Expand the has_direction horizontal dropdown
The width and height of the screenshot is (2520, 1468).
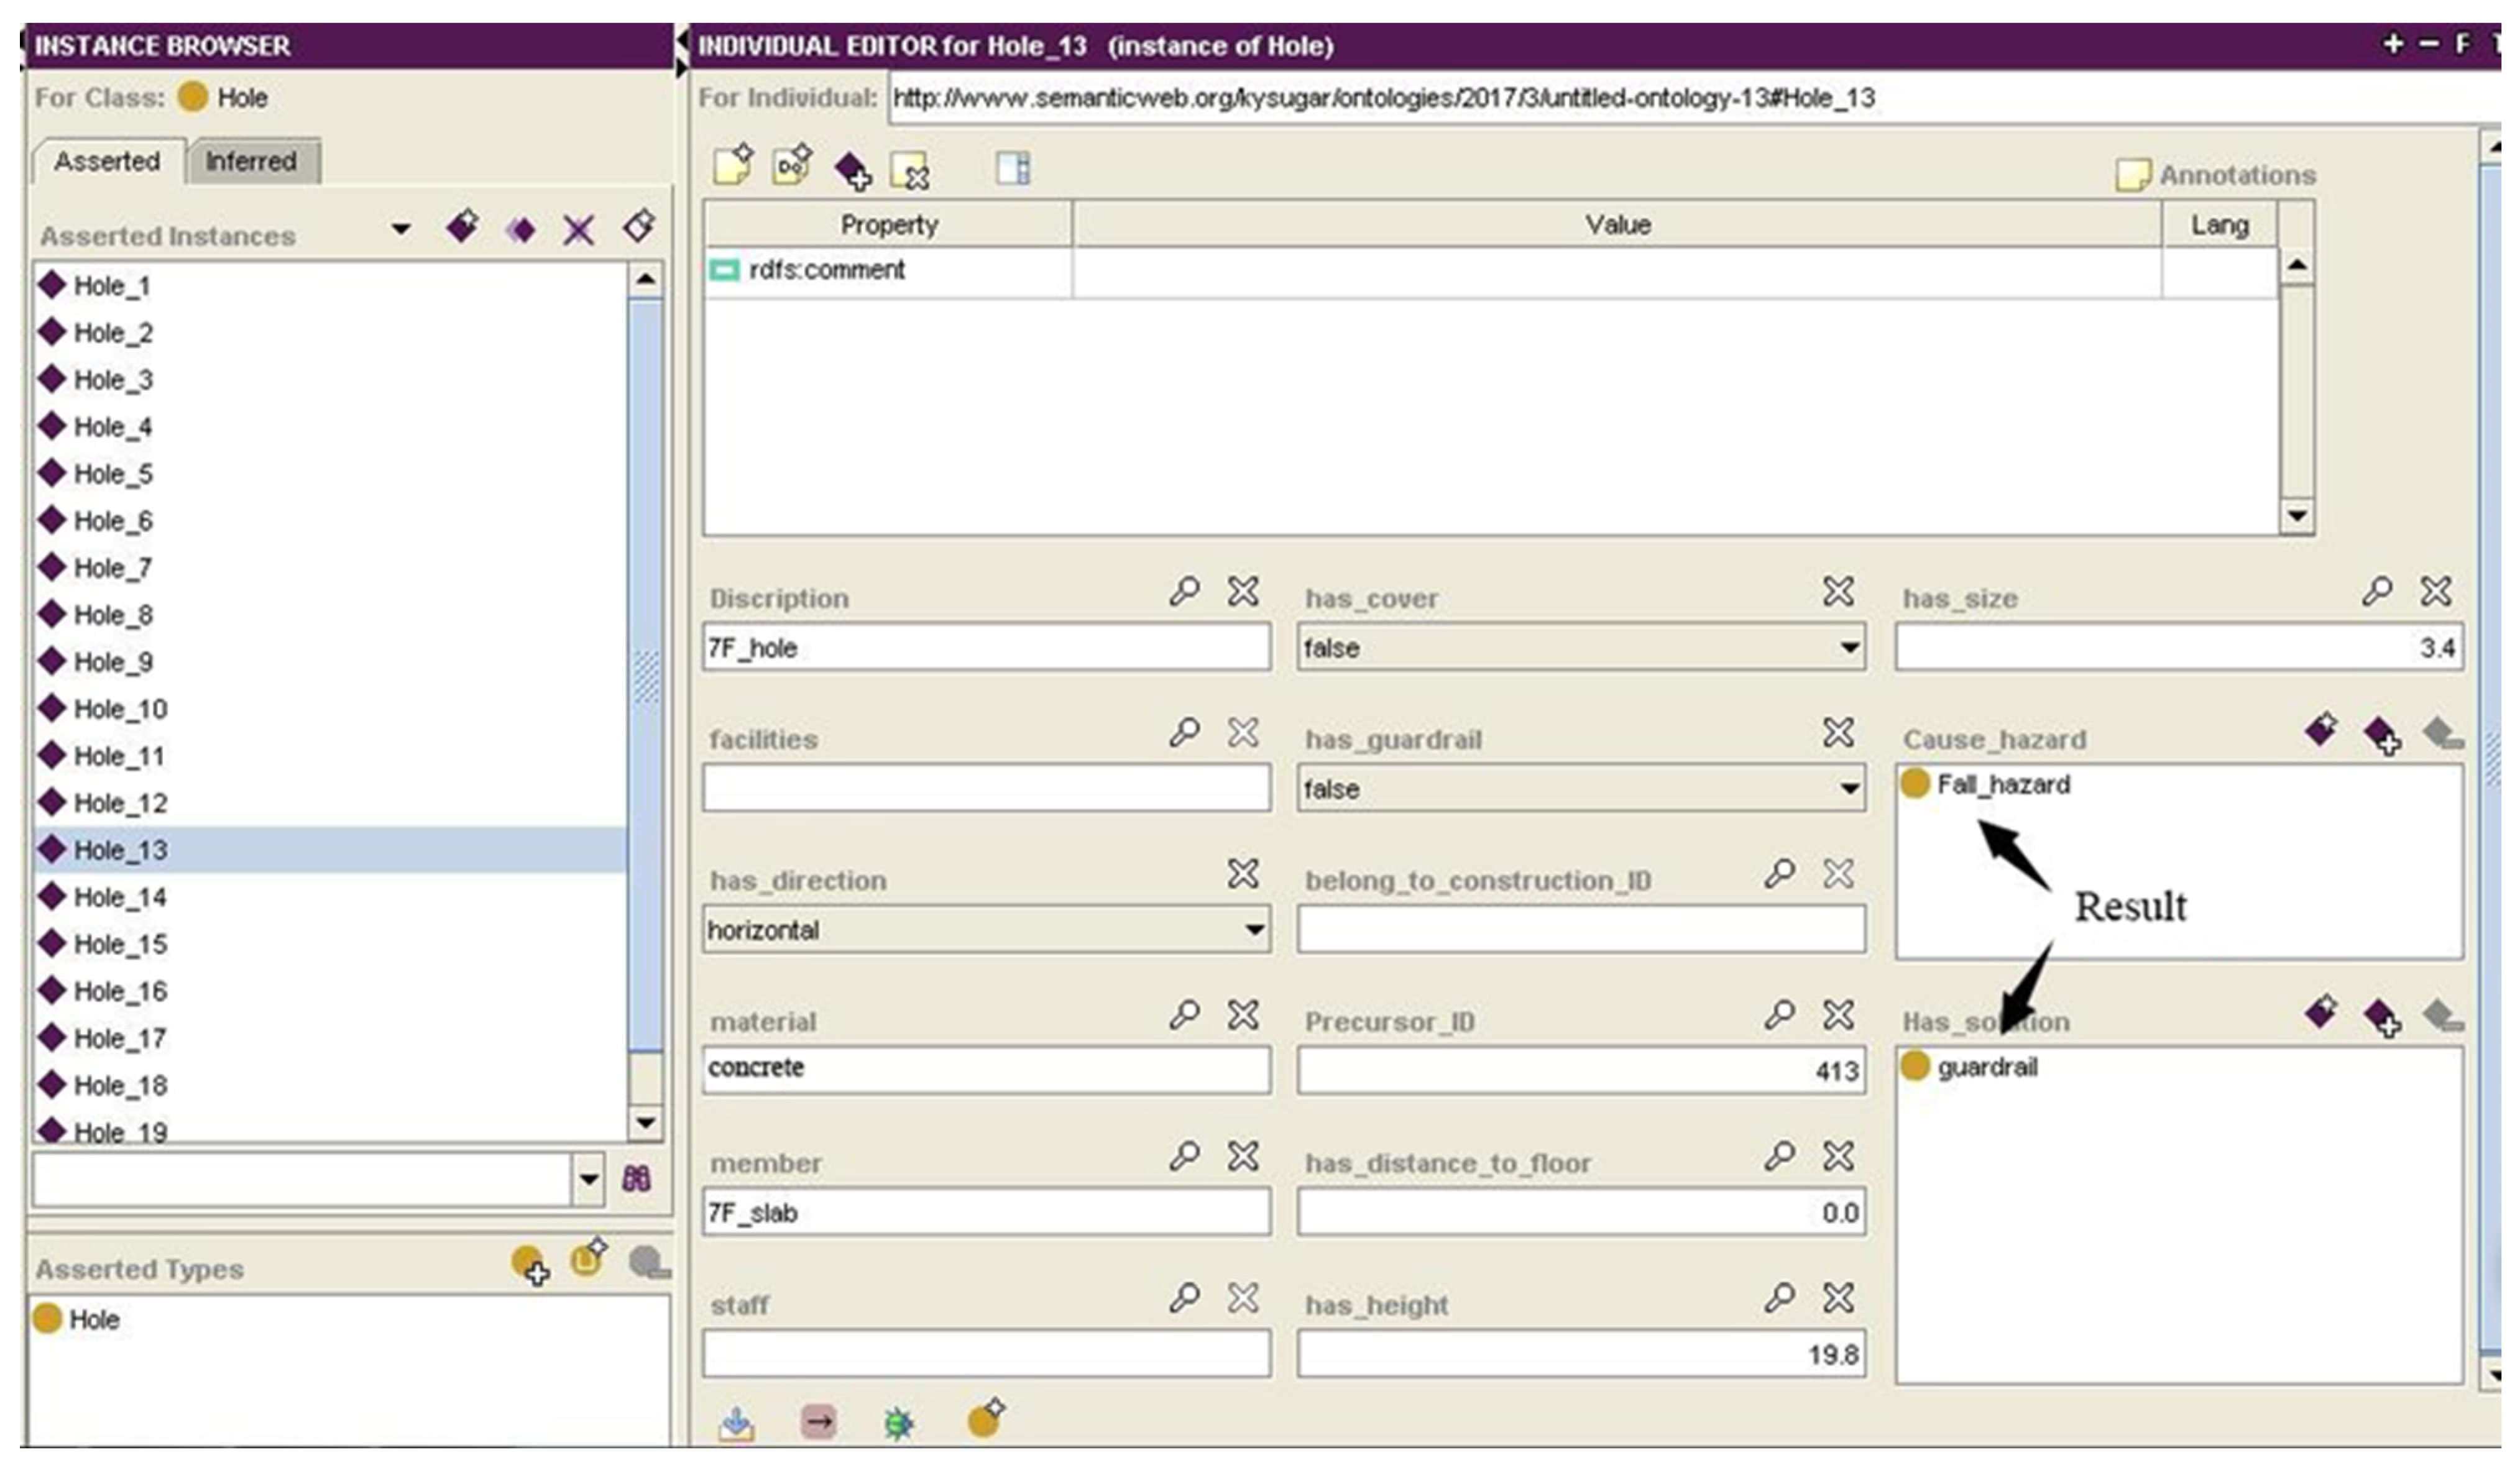point(1254,930)
